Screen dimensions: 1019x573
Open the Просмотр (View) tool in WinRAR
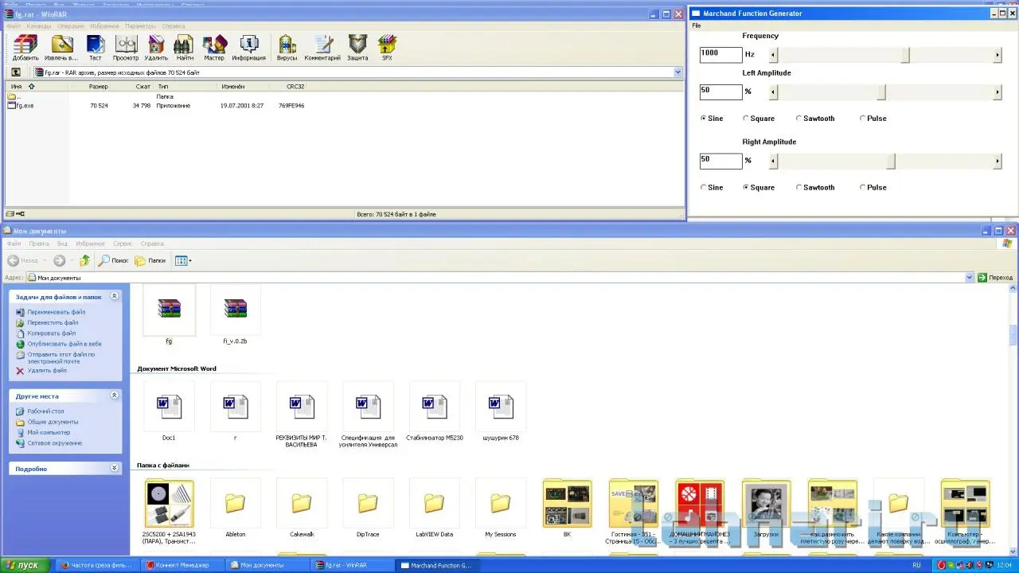point(126,48)
